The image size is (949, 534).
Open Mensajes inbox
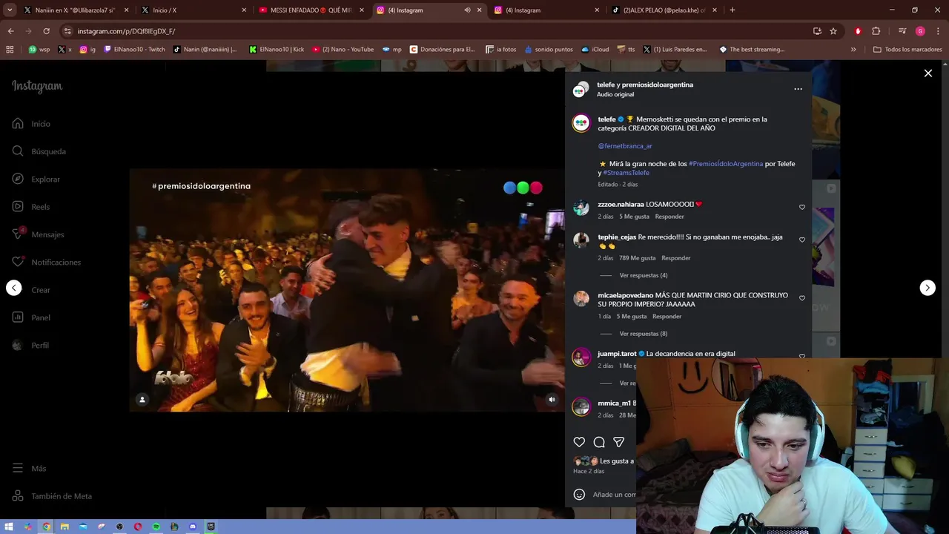coord(38,234)
